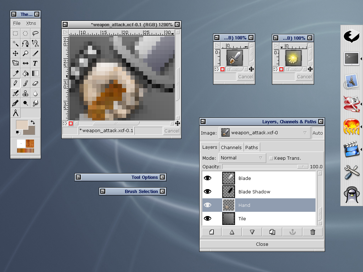Open the layer Mode dropdown
363x272 pixels.
click(242, 158)
